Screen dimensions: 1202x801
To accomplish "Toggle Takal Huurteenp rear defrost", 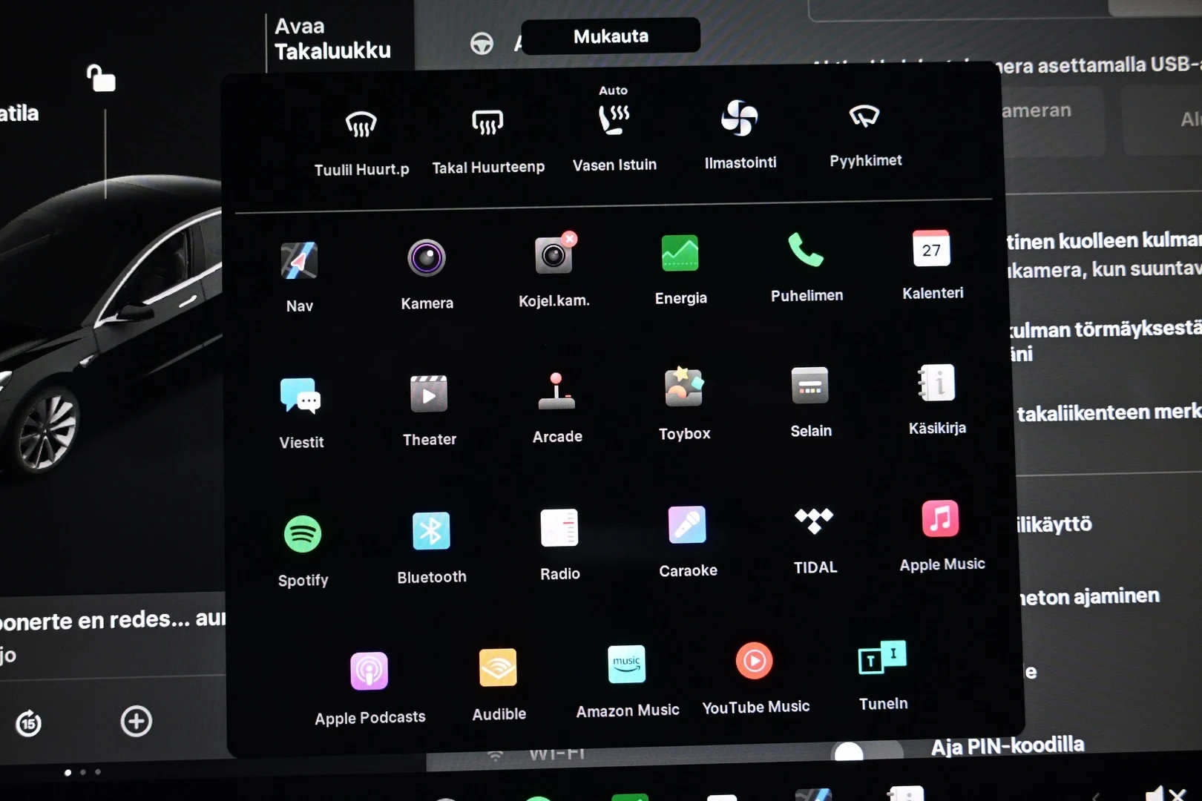I will tap(487, 122).
